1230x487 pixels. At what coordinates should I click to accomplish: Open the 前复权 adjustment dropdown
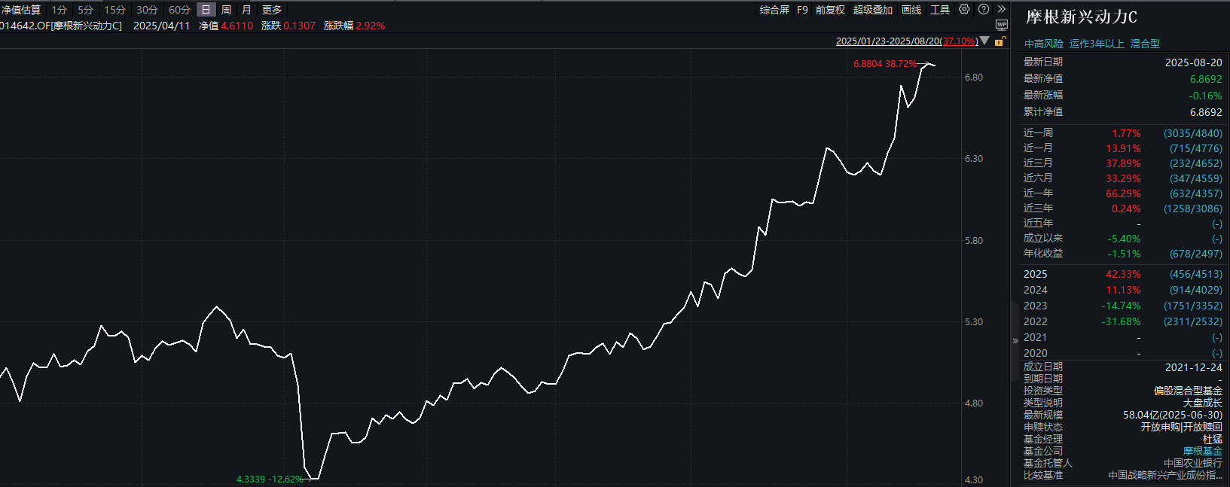[x=830, y=10]
